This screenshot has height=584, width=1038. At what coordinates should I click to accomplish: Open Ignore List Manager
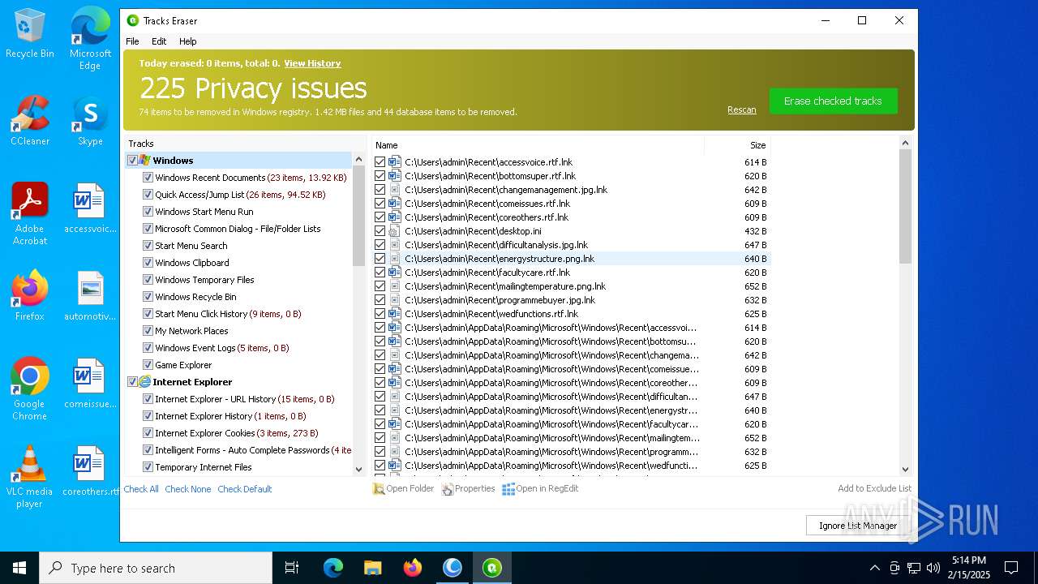(x=858, y=526)
